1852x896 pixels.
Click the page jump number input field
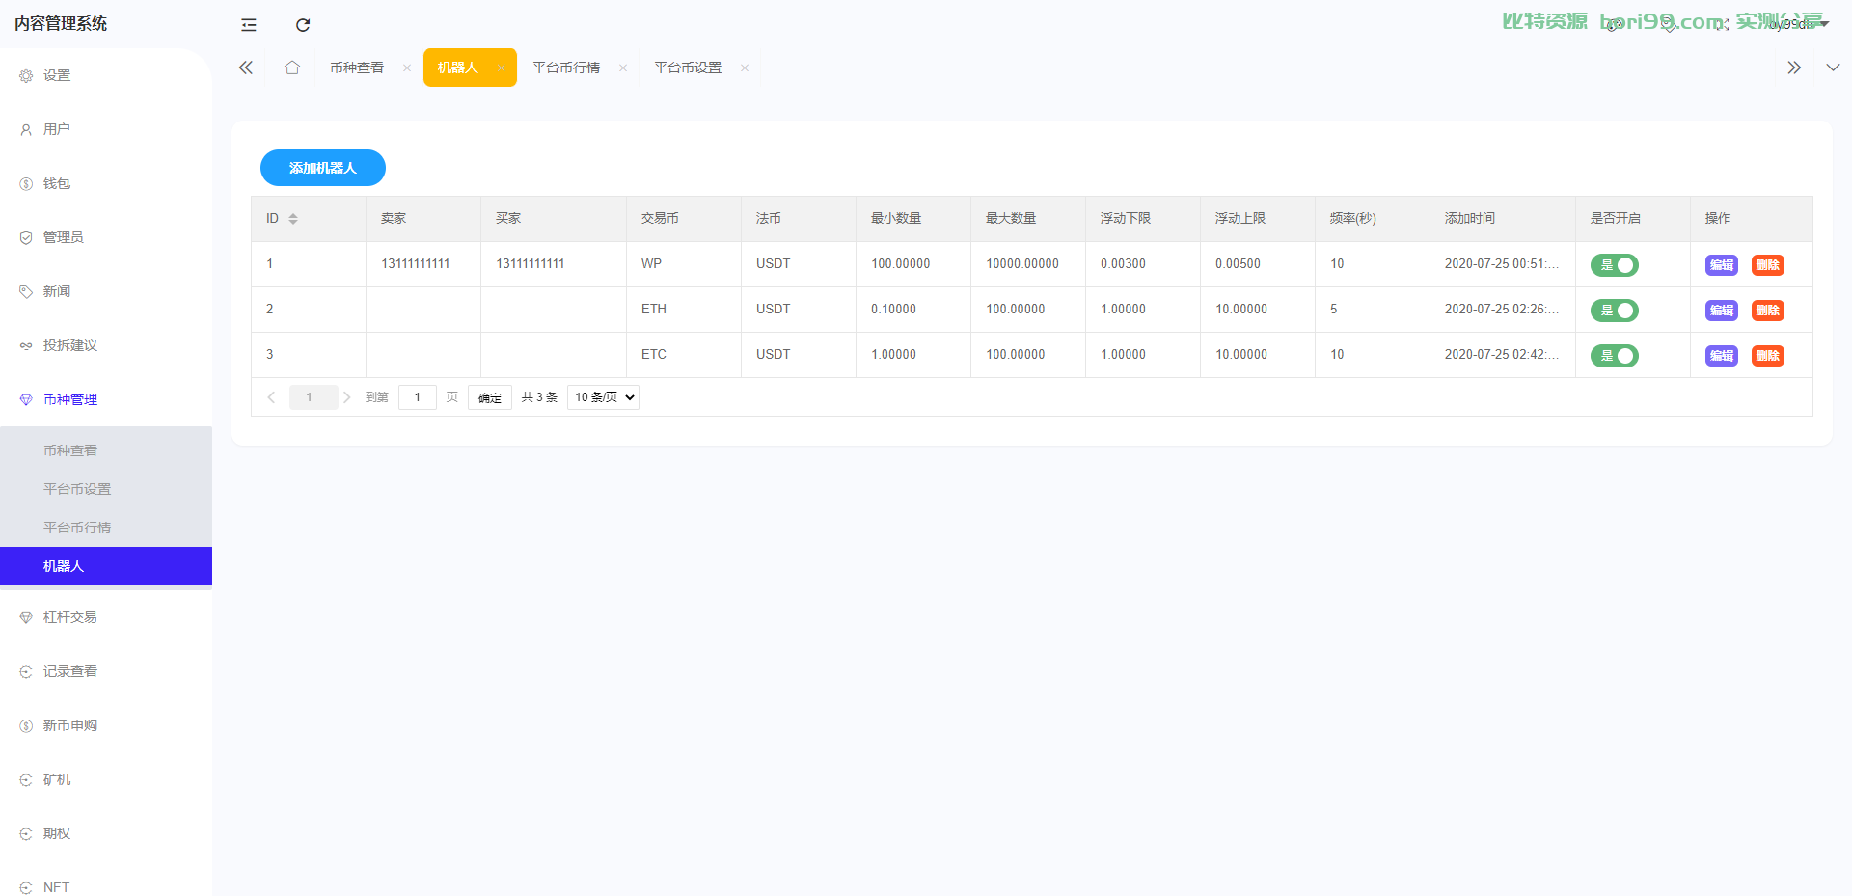pyautogui.click(x=418, y=397)
